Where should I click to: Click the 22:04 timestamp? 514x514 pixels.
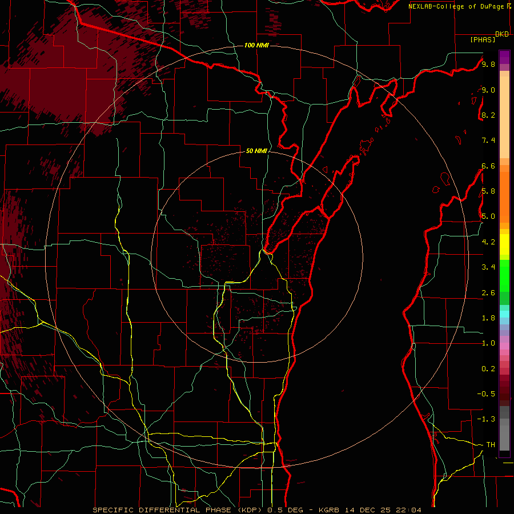click(x=410, y=510)
